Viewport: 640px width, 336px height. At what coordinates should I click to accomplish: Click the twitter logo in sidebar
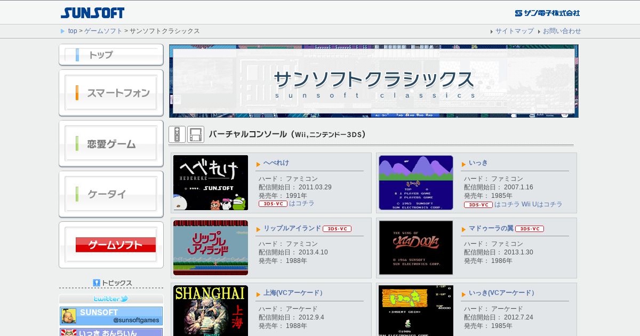click(111, 299)
